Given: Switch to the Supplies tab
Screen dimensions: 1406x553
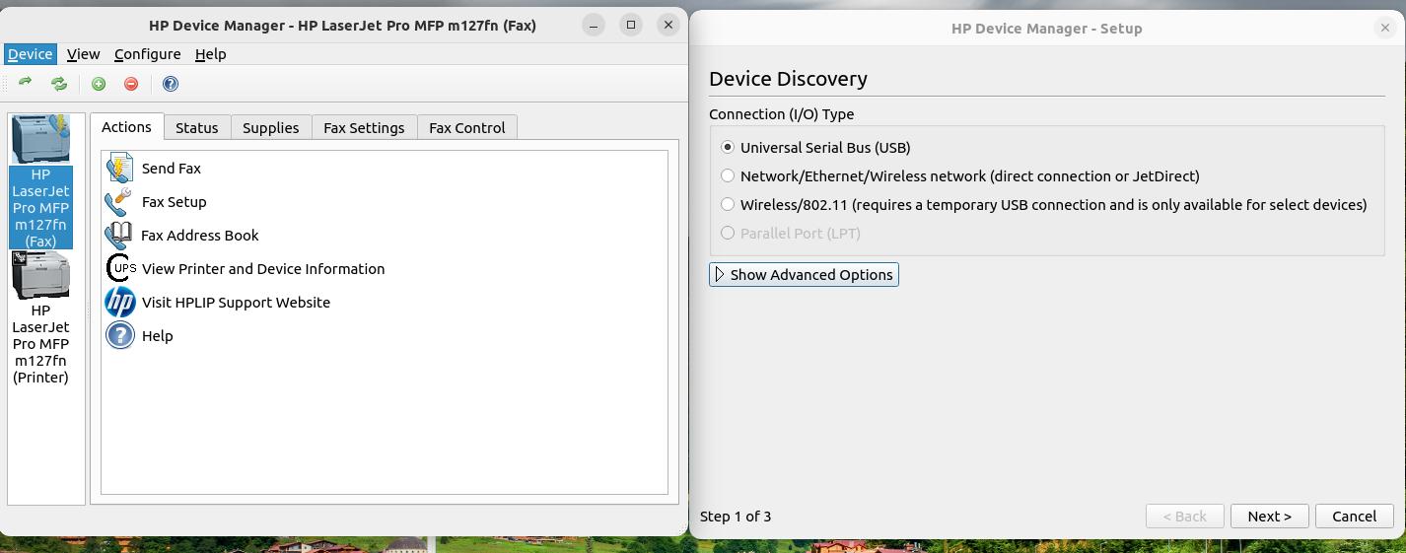Looking at the screenshot, I should [x=270, y=128].
